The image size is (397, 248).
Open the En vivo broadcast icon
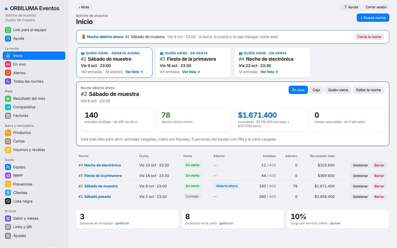8,64
